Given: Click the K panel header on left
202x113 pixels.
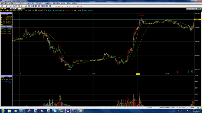Looking at the screenshot, I should pos(6,13).
